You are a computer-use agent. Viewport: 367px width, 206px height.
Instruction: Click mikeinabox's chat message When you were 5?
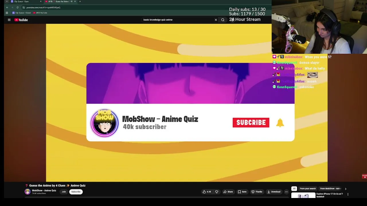[318, 57]
